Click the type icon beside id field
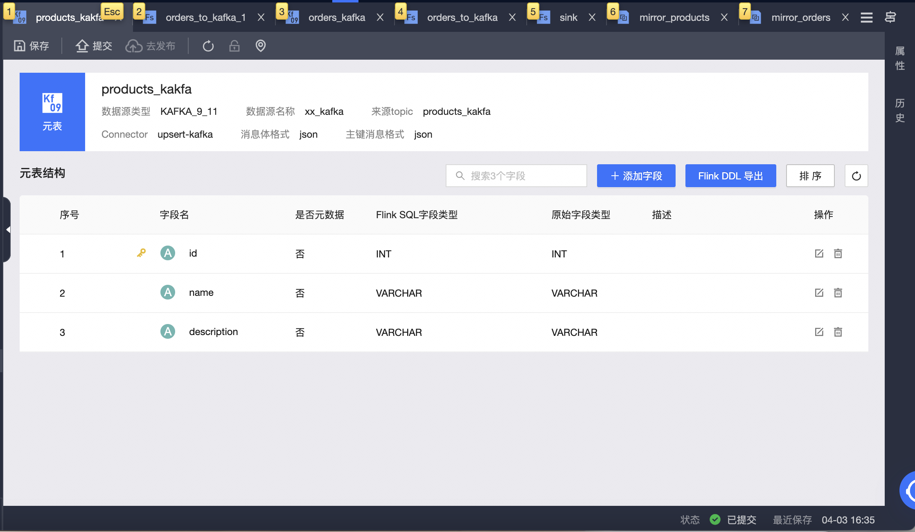The image size is (915, 532). coord(168,253)
